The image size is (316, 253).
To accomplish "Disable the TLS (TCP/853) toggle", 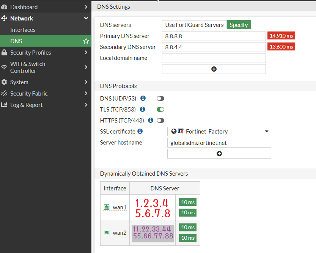I will tap(160, 110).
